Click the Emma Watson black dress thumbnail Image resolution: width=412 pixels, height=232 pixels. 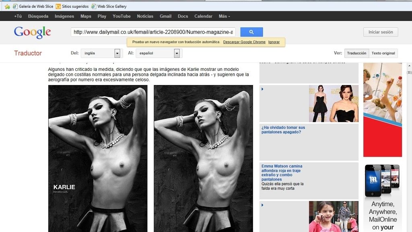(334, 104)
